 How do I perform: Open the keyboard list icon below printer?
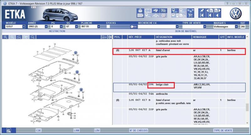(140, 15)
